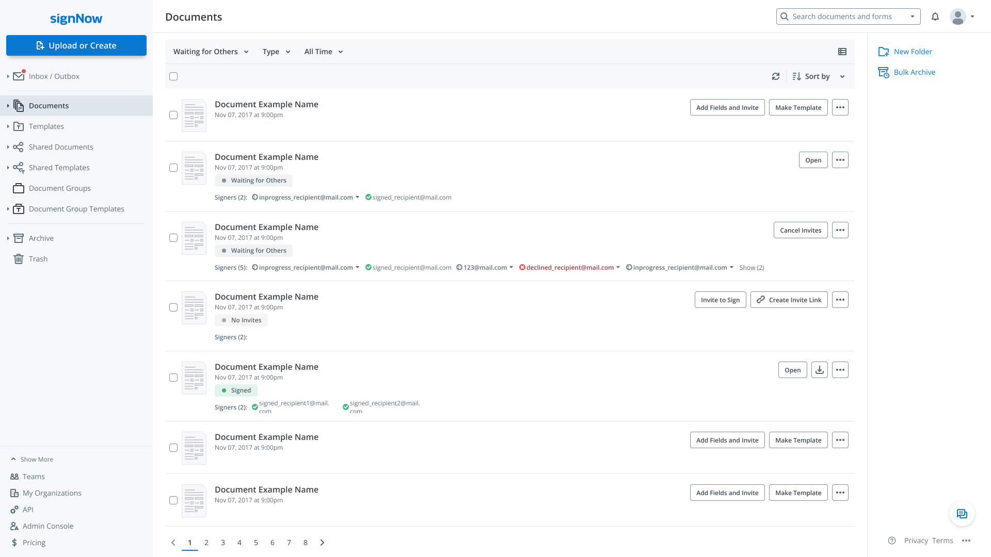Open the Waiting for Others filter dropdown
Screen dimensions: 991x557
point(211,52)
